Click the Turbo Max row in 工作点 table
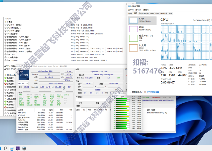Viewport: 212px width, 151px height. pyautogui.click(x=45, y=120)
